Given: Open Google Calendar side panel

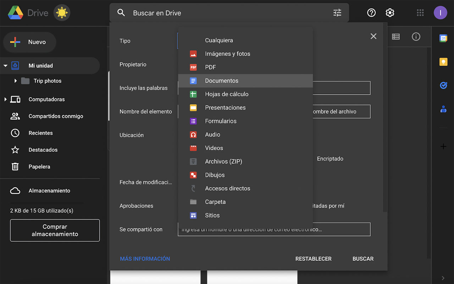Looking at the screenshot, I should (443, 38).
